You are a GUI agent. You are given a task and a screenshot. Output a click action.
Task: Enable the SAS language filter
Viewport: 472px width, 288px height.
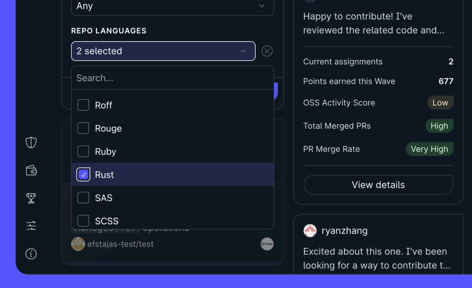pos(83,197)
